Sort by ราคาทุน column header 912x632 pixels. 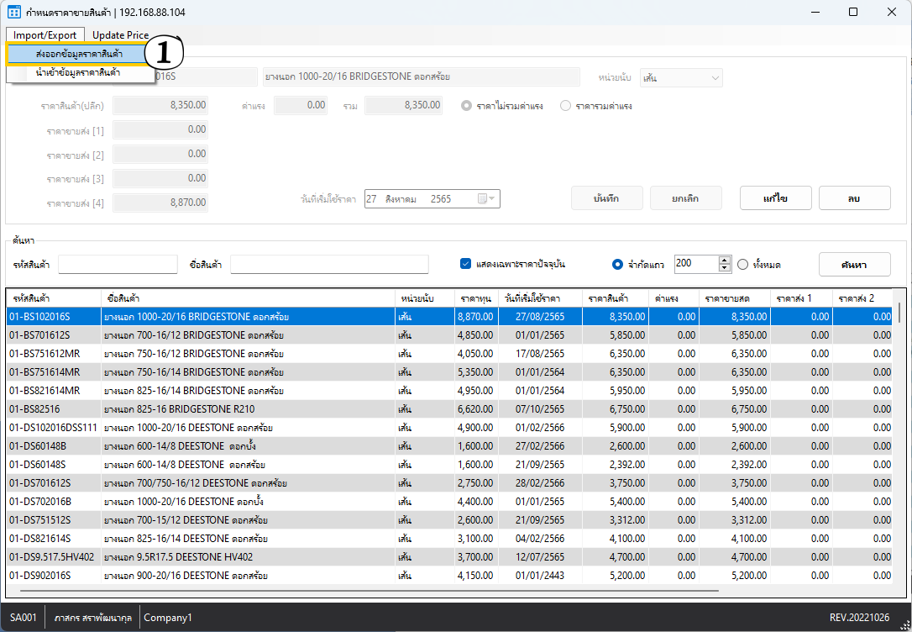click(x=475, y=298)
